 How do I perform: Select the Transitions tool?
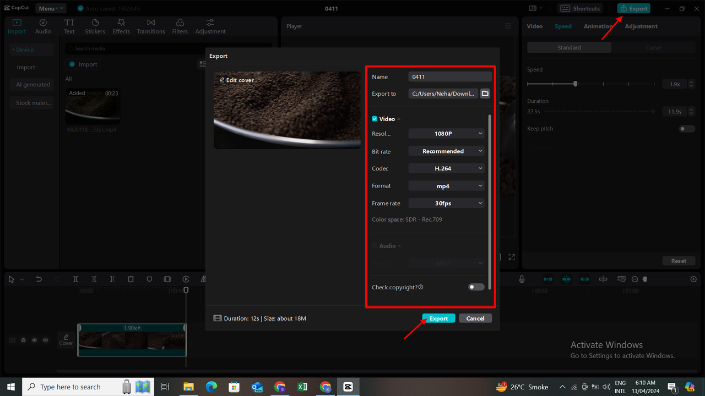click(150, 25)
